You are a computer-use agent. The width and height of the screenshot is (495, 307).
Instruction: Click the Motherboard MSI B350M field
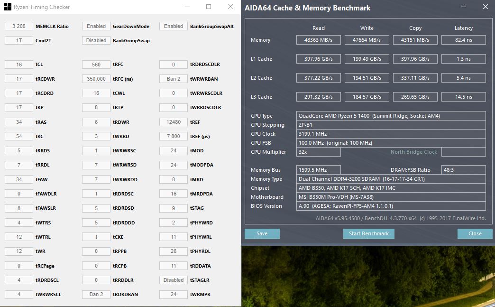pos(391,197)
